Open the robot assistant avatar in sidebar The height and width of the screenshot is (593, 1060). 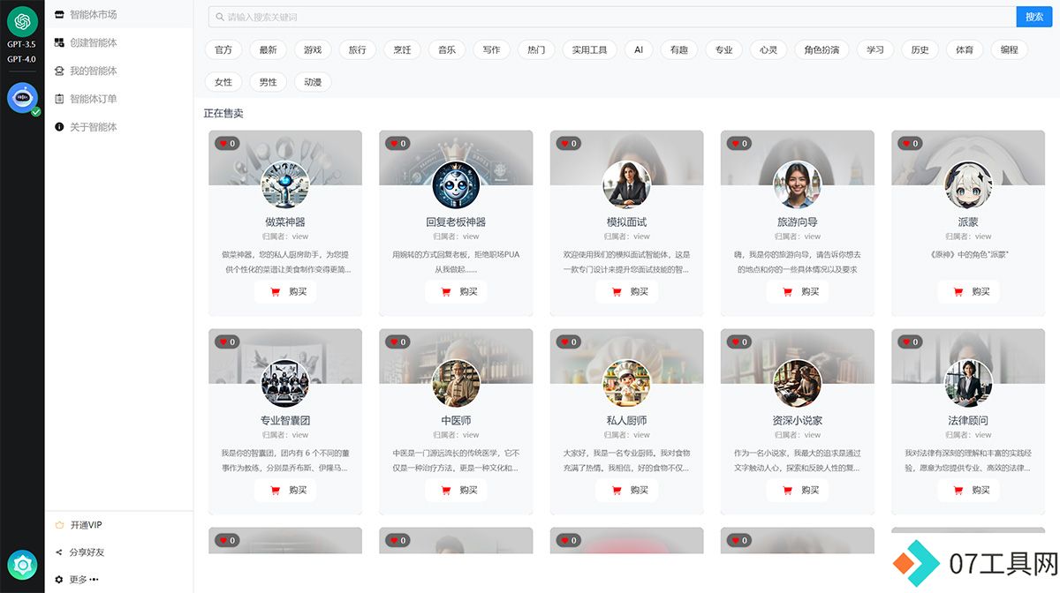click(22, 97)
